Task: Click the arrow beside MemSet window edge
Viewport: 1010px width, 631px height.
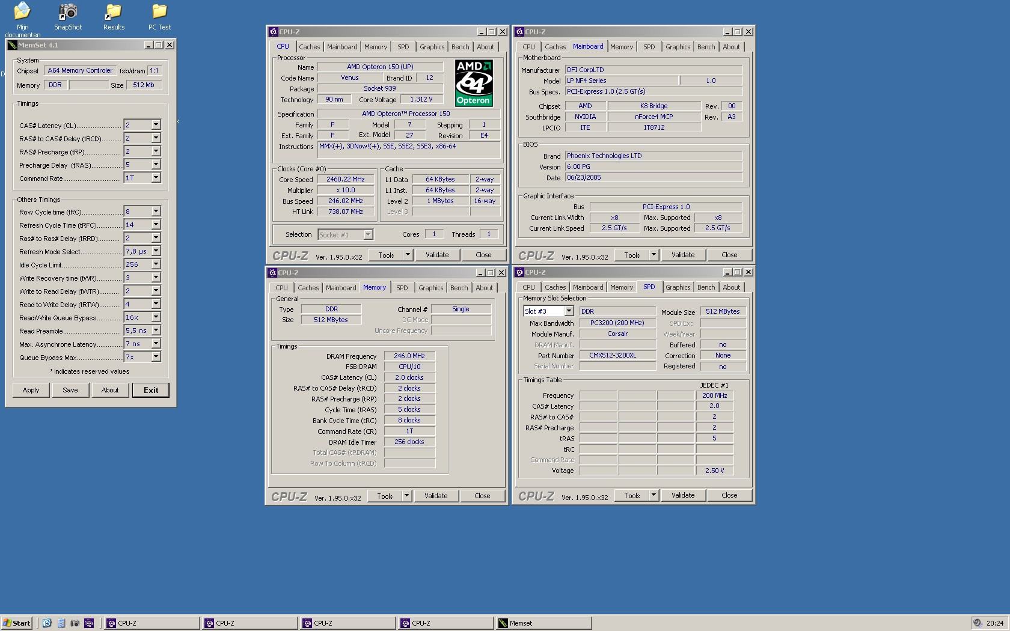Action: pyautogui.click(x=178, y=121)
